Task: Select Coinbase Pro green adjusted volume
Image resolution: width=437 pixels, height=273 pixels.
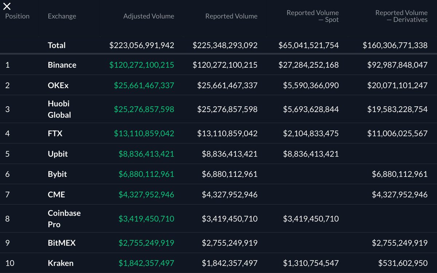Action: click(146, 219)
